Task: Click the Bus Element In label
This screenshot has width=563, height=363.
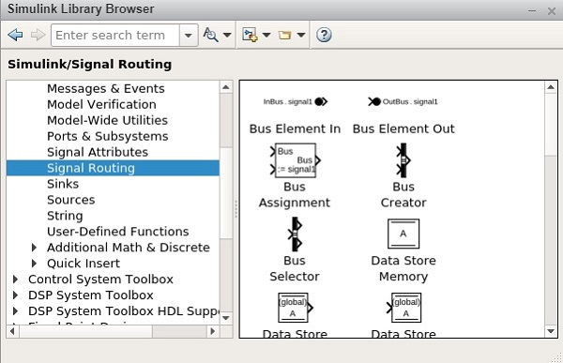Action: click(296, 129)
